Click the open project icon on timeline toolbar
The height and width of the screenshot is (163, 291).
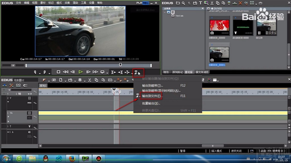[x=70, y=80]
